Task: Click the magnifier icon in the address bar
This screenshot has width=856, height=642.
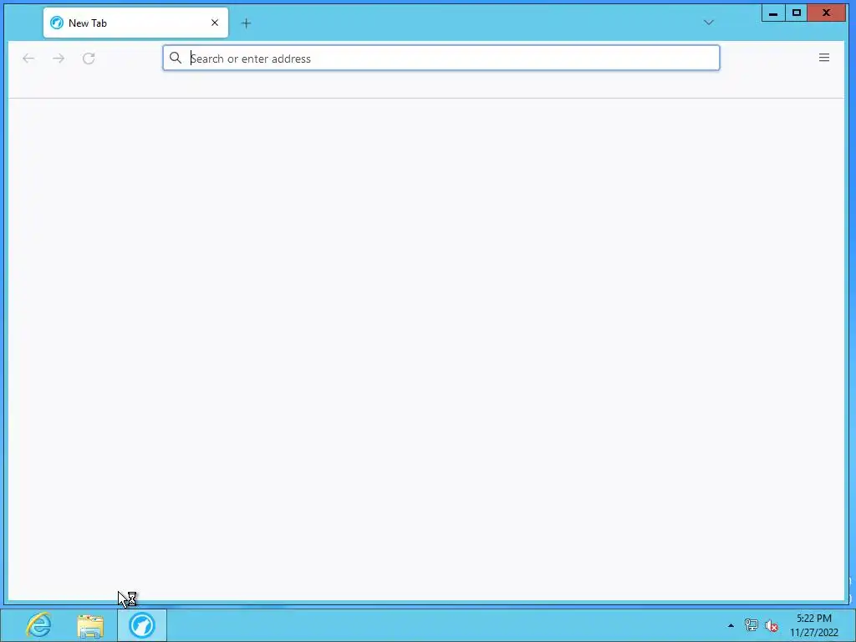Action: tap(176, 58)
